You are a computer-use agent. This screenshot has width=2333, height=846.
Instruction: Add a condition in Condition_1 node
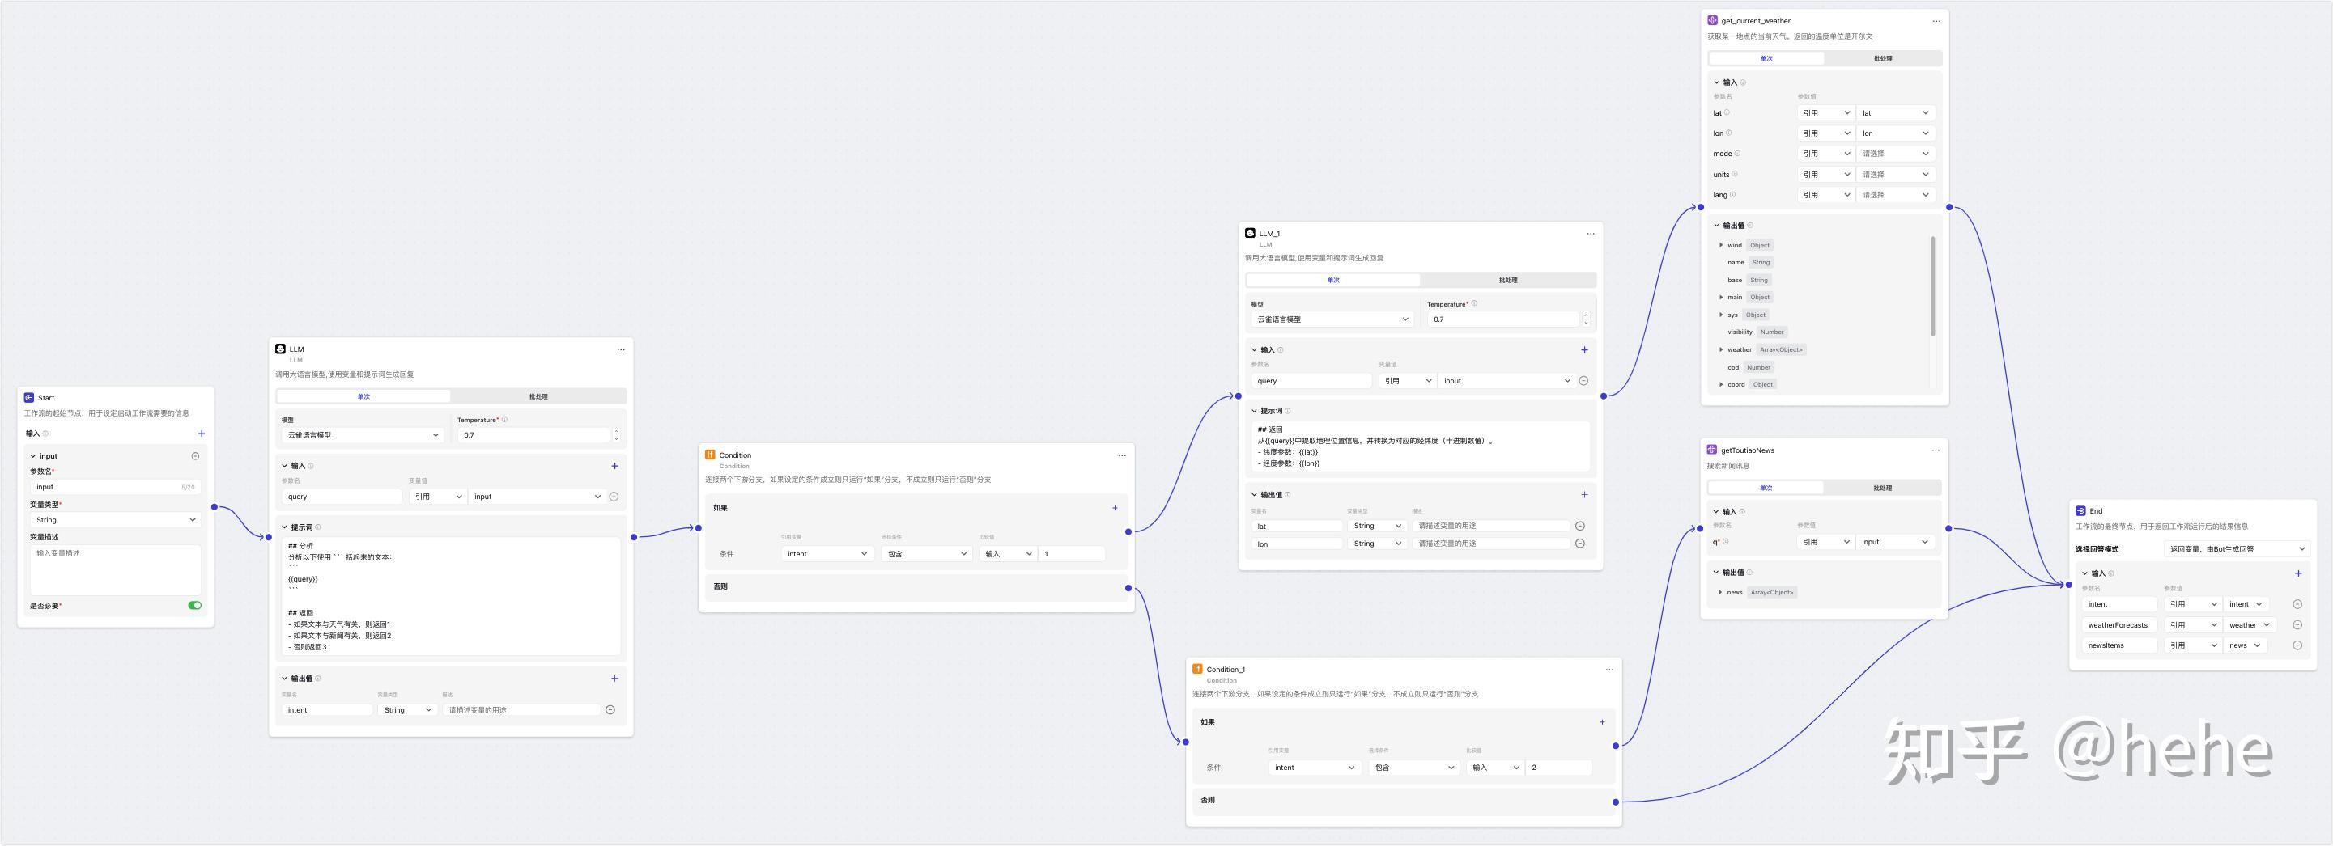(1602, 722)
